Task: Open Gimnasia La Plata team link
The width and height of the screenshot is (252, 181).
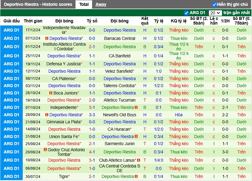Action: coord(64,122)
